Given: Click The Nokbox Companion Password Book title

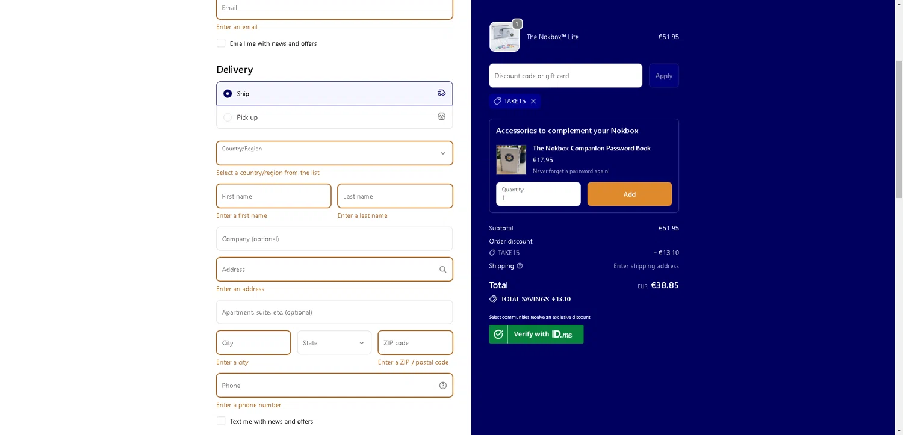Looking at the screenshot, I should point(592,148).
